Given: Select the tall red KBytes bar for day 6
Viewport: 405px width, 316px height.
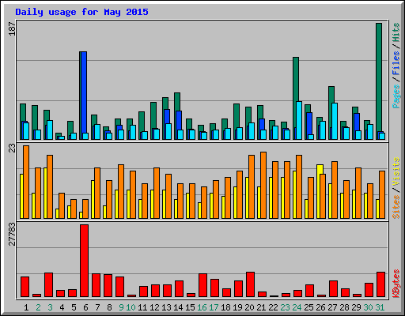Looking at the screenshot, I should (x=84, y=261).
